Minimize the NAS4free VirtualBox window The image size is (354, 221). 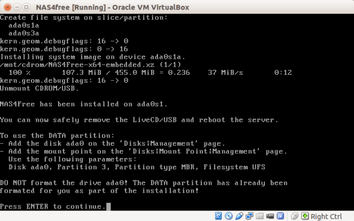17,7
